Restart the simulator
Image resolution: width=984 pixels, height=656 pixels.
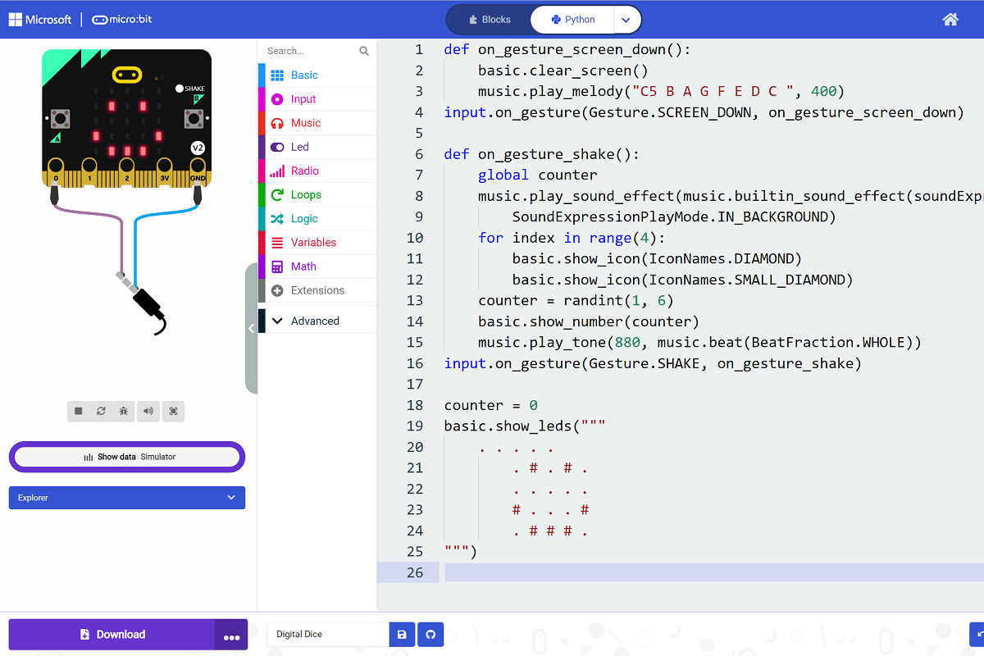[101, 411]
